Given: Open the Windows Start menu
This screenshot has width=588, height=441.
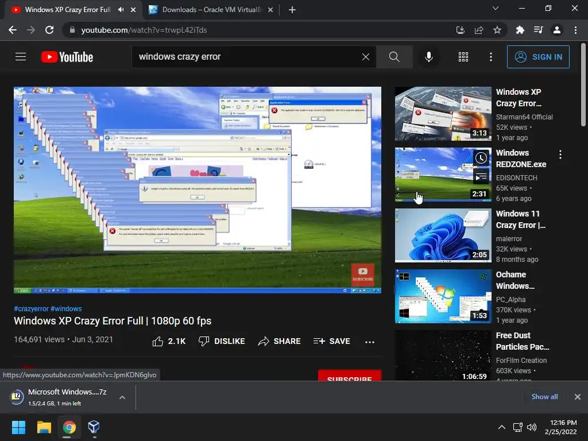Looking at the screenshot, I should coord(18,427).
